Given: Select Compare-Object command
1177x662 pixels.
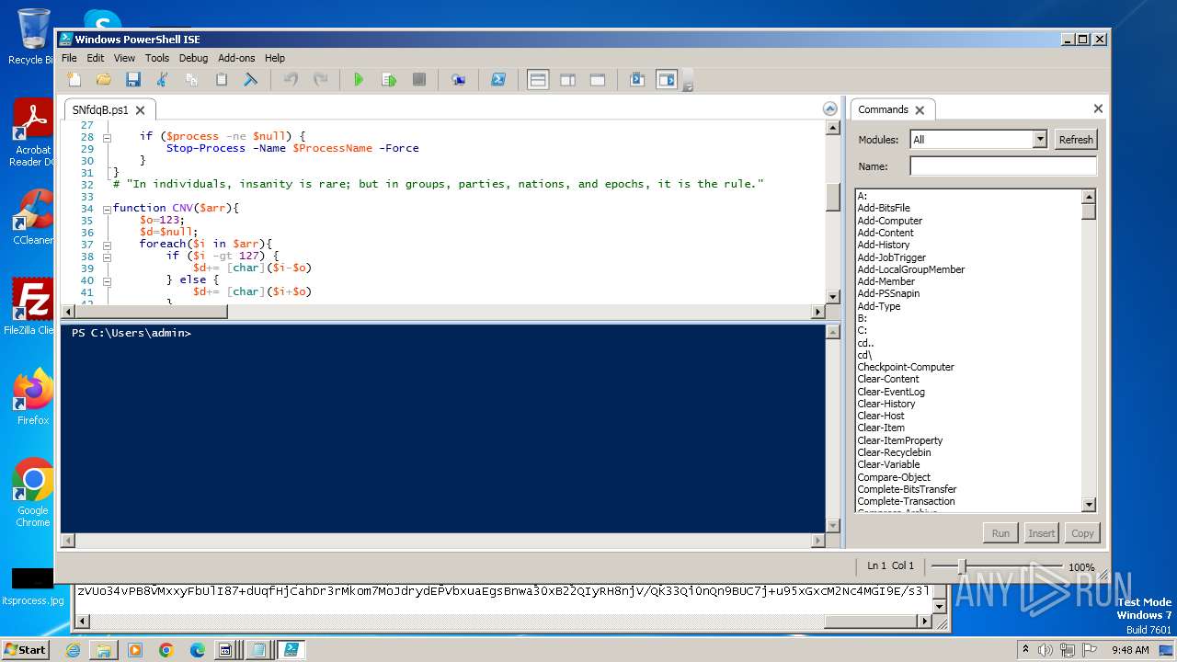Looking at the screenshot, I should pyautogui.click(x=894, y=477).
